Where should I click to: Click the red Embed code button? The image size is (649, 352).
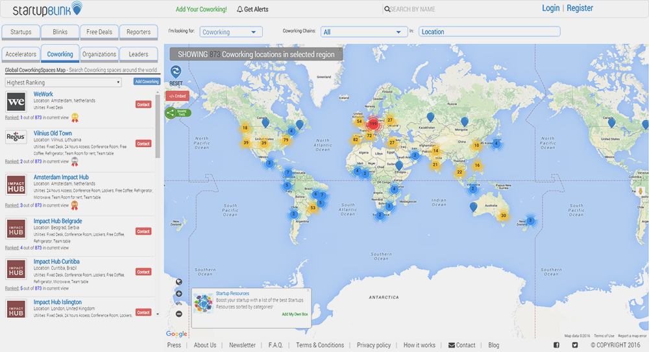pos(177,96)
